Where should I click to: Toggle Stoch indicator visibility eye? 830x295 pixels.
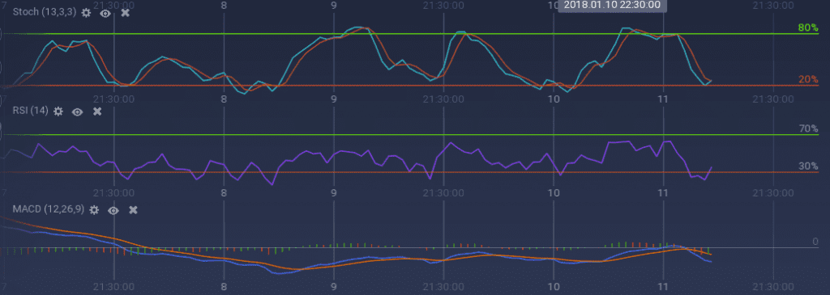click(105, 13)
